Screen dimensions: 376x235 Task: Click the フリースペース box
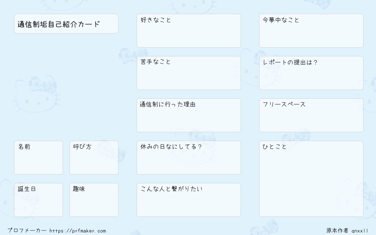click(311, 115)
